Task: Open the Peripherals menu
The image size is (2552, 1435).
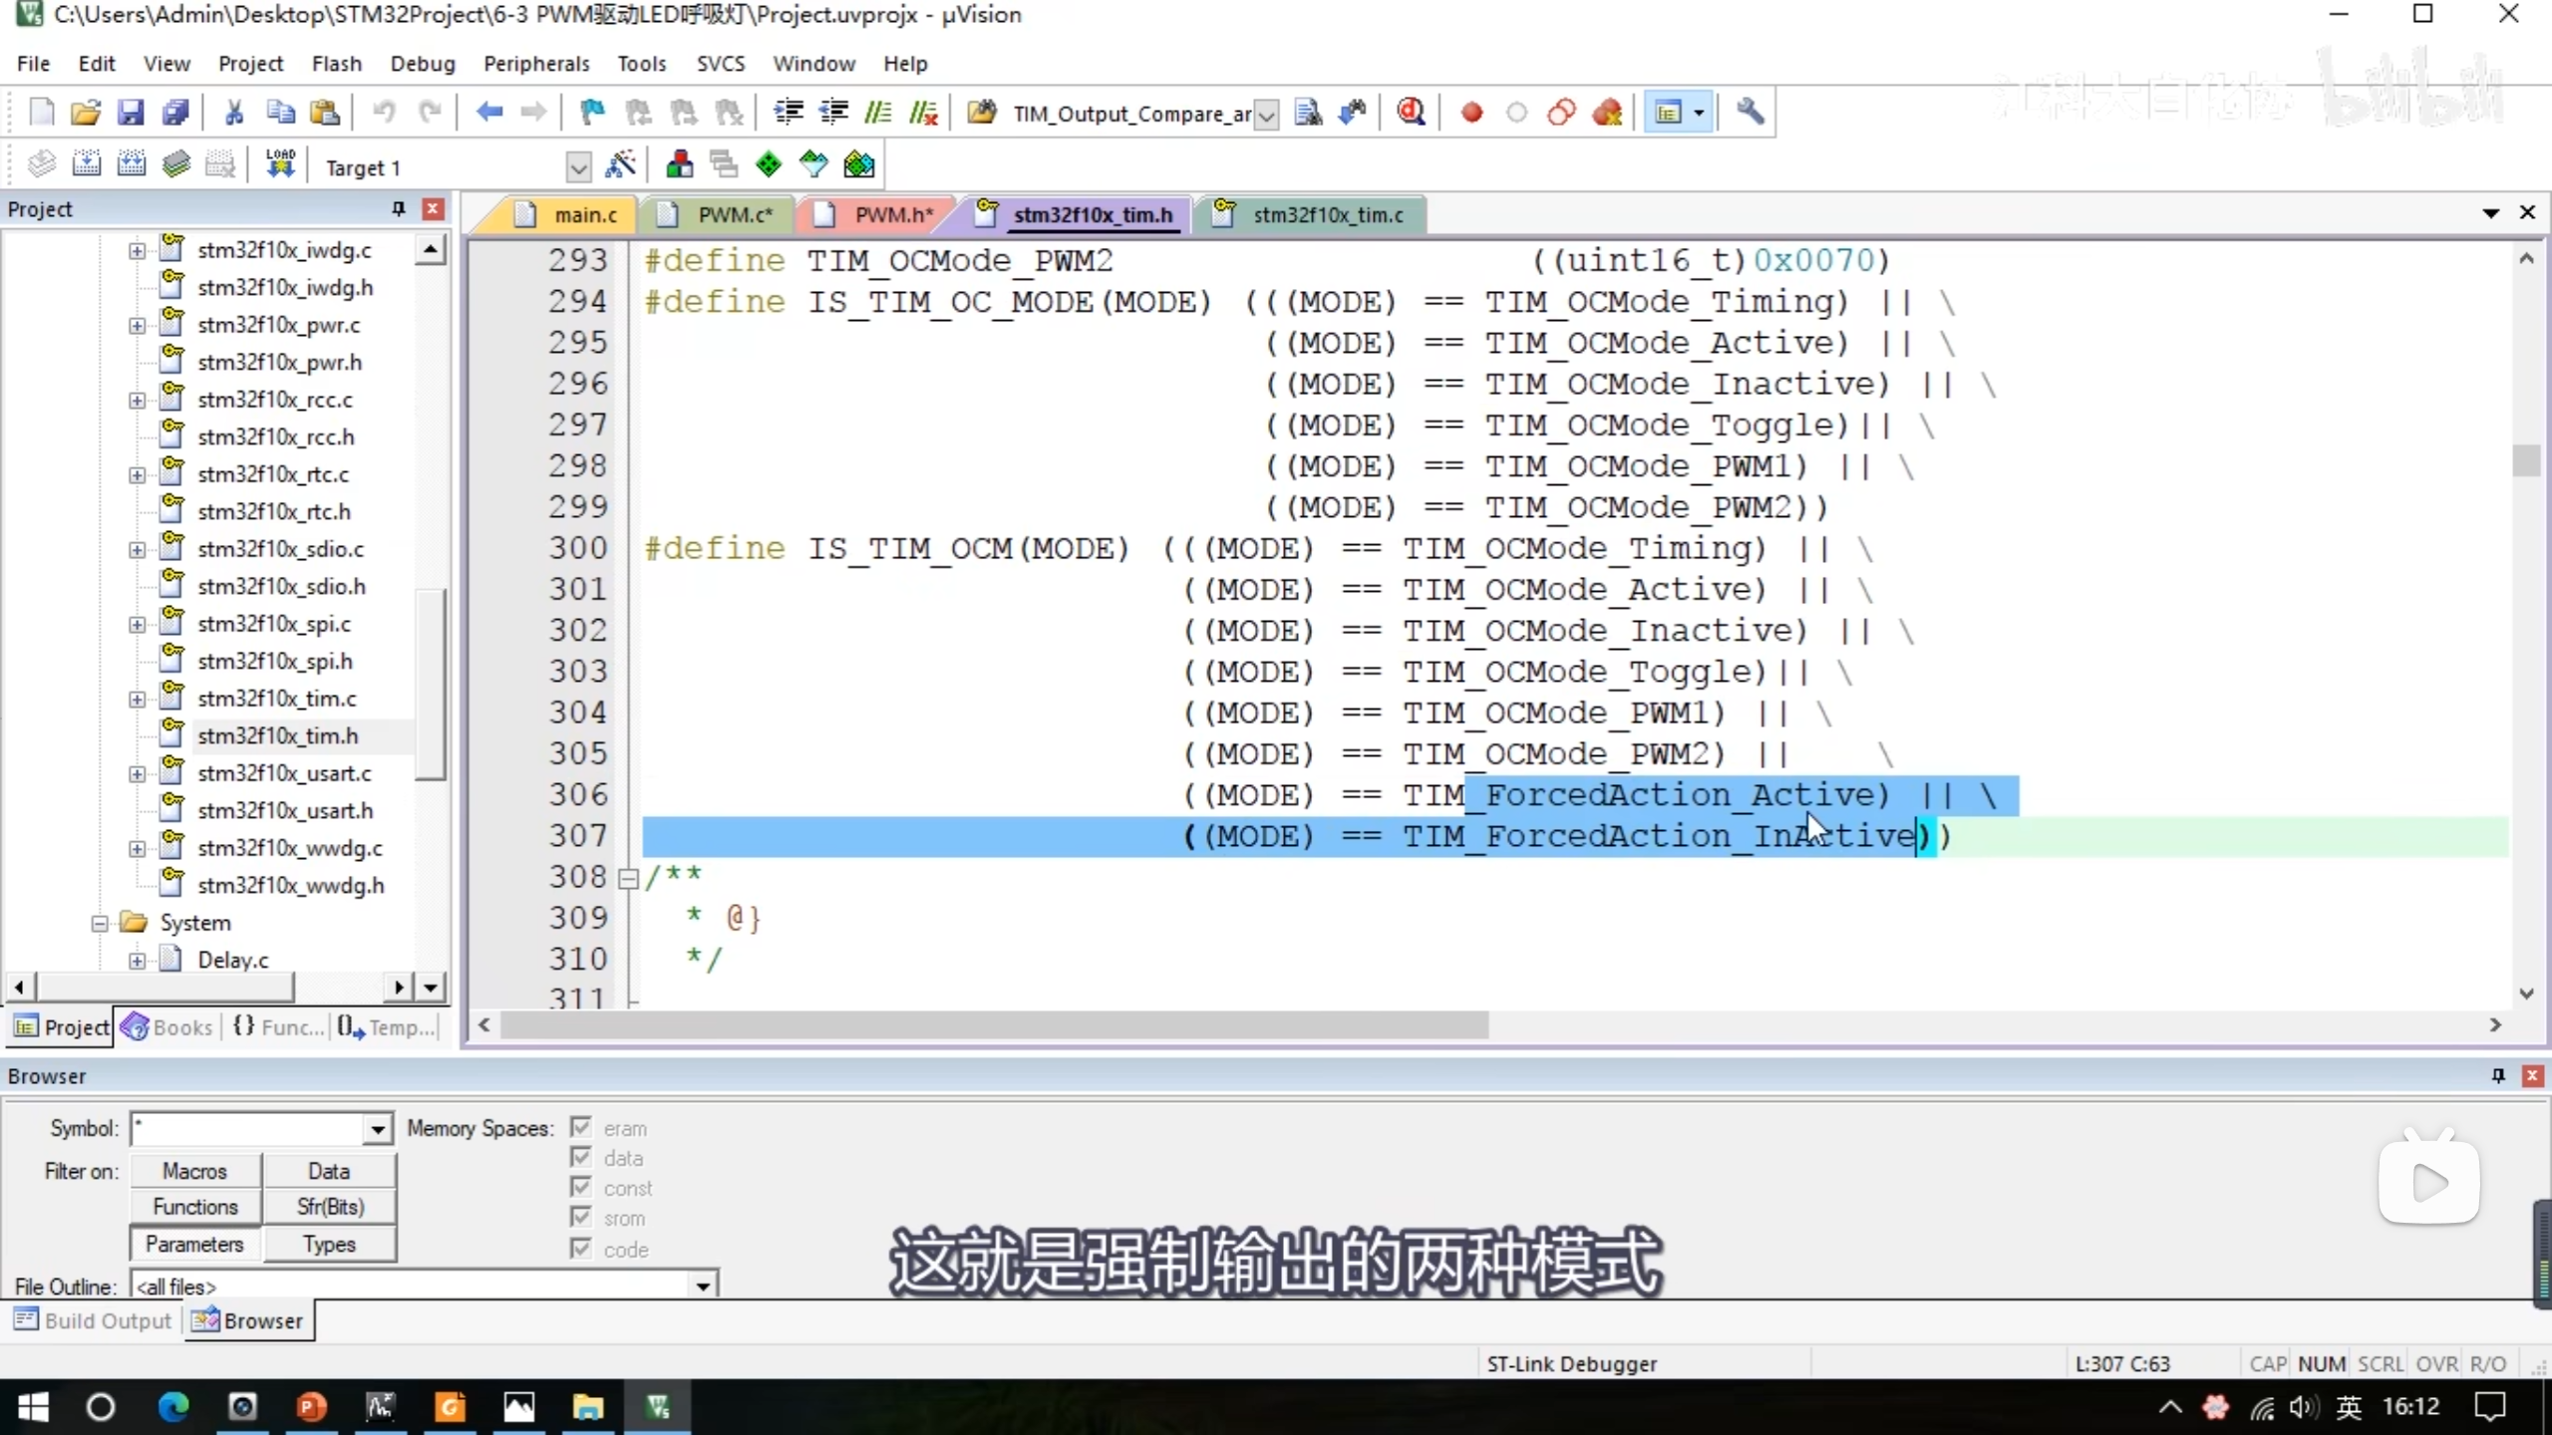Action: click(536, 64)
